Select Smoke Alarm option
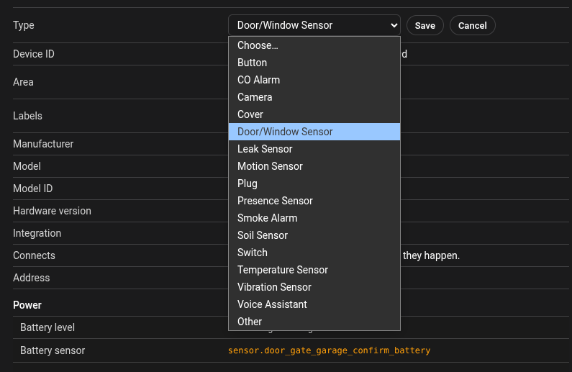572x372 pixels. pos(314,218)
